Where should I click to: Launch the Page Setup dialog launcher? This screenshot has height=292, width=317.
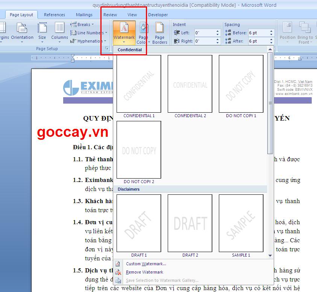[107, 49]
